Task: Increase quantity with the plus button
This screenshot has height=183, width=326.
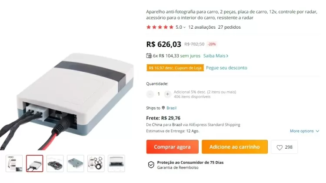Action: [167, 94]
